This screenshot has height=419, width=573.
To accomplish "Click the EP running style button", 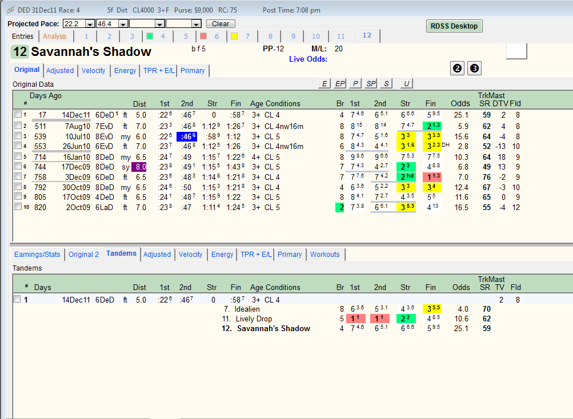I will pos(340,84).
